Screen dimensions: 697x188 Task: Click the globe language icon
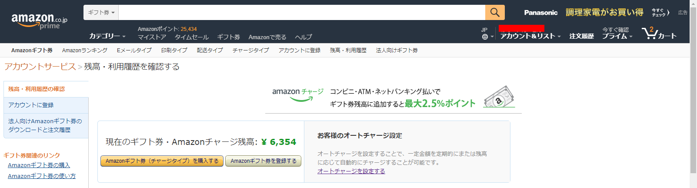coord(485,37)
